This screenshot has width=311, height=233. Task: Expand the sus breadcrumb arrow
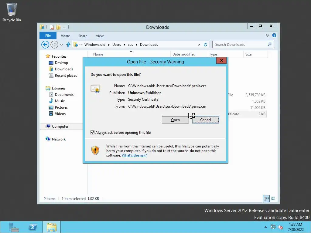[x=136, y=45]
